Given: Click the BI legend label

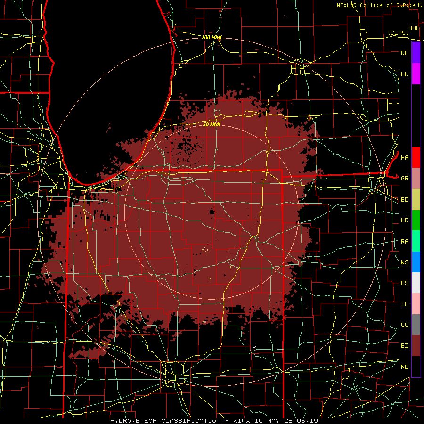Looking at the screenshot, I should click(404, 346).
